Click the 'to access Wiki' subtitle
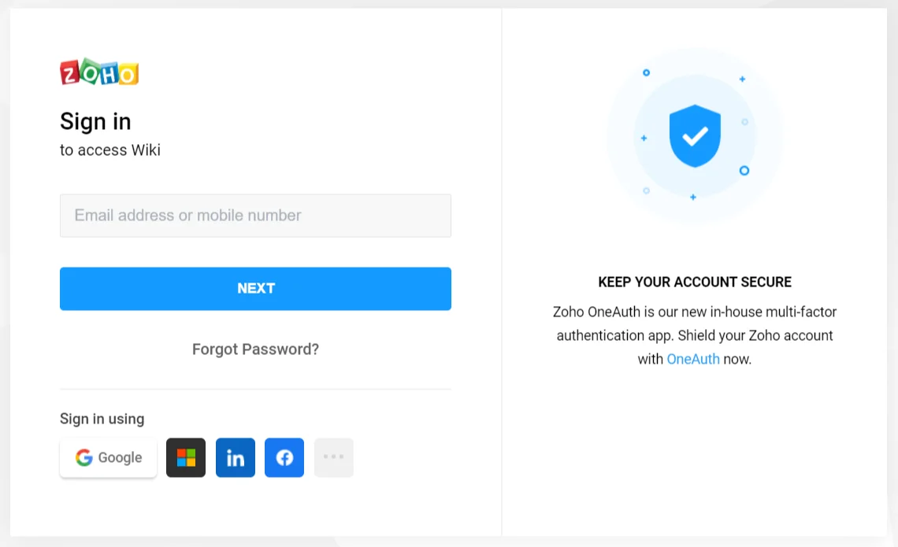 pyautogui.click(x=110, y=150)
